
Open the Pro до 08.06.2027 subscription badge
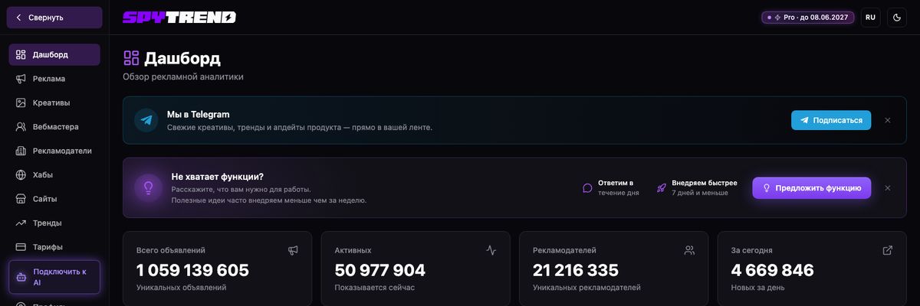pos(808,17)
